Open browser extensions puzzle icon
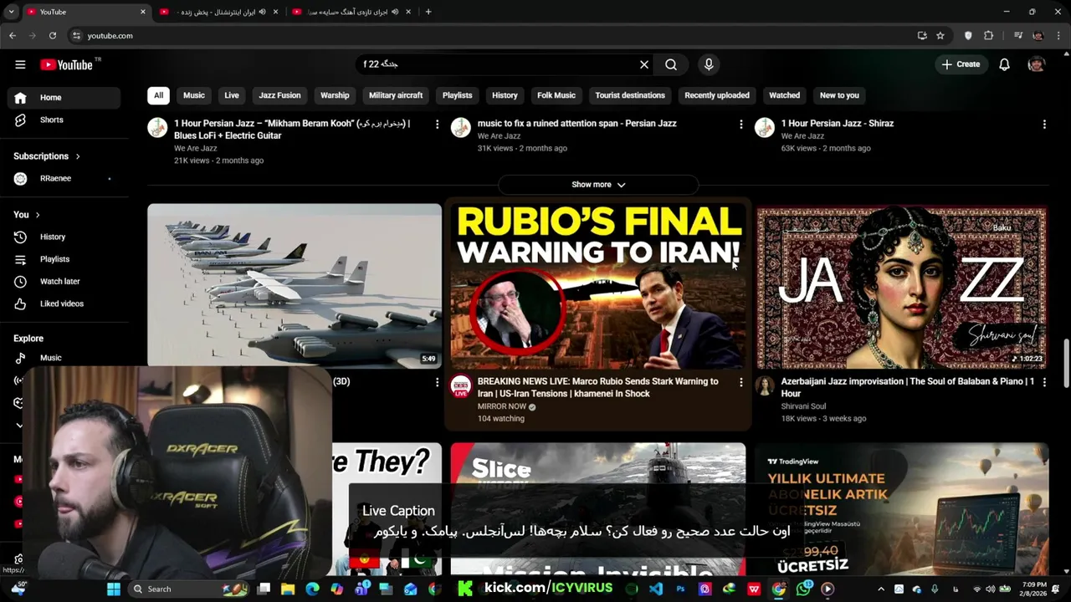 pyautogui.click(x=989, y=36)
